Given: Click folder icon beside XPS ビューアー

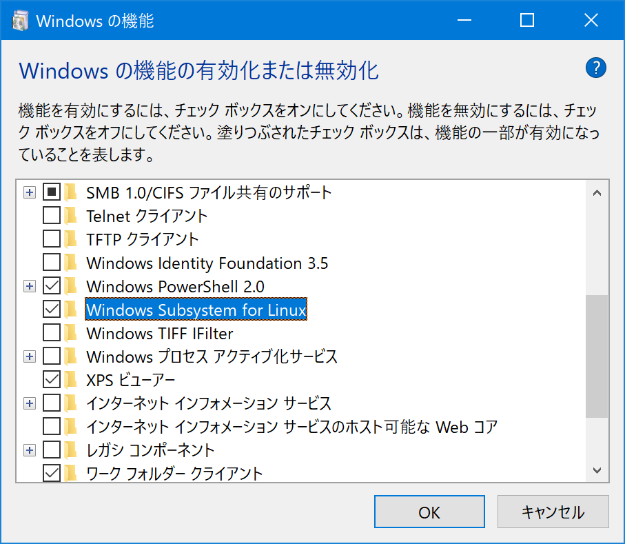Looking at the screenshot, I should coord(70,380).
